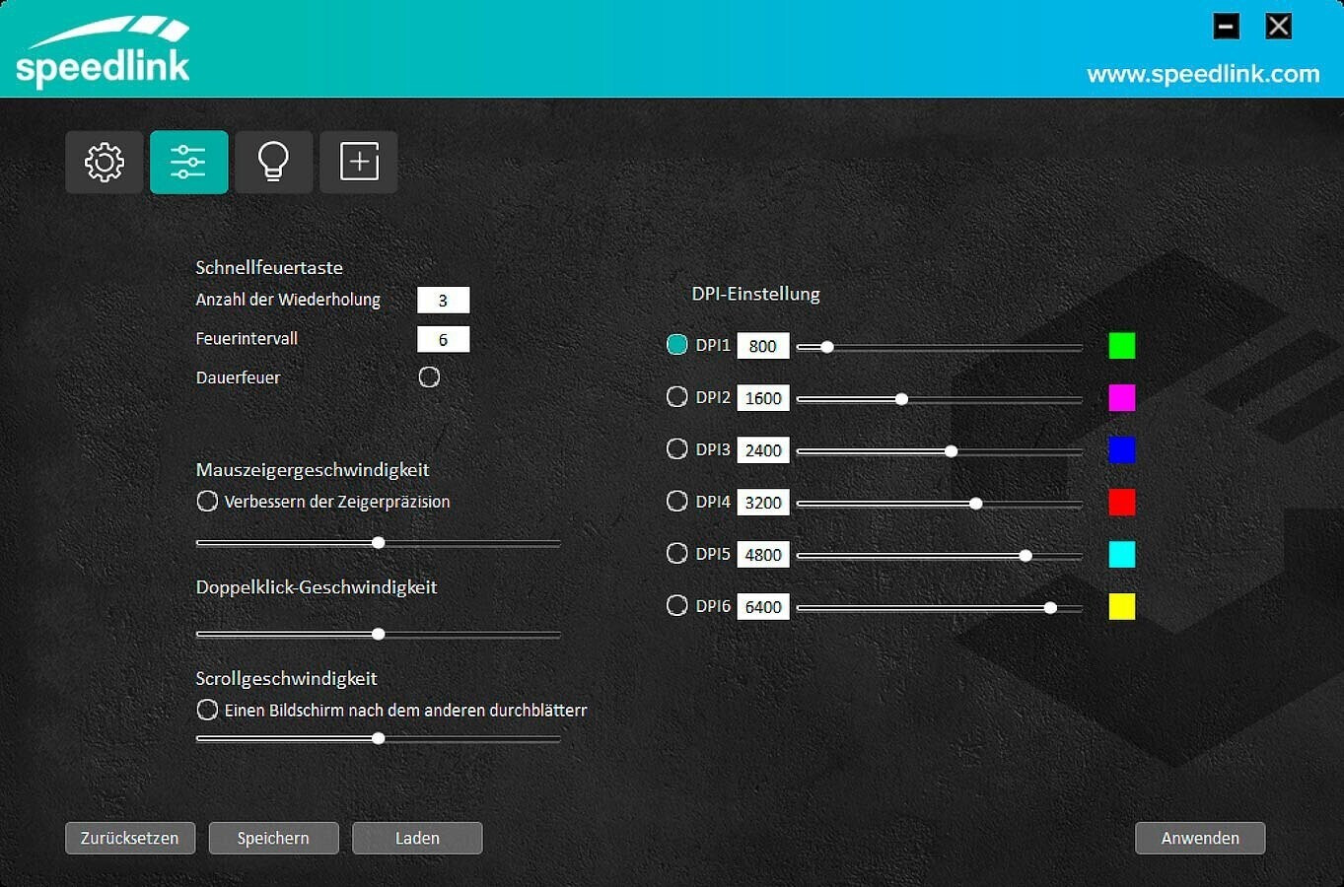Open the plus macro tab
1344x887 pixels.
359,162
